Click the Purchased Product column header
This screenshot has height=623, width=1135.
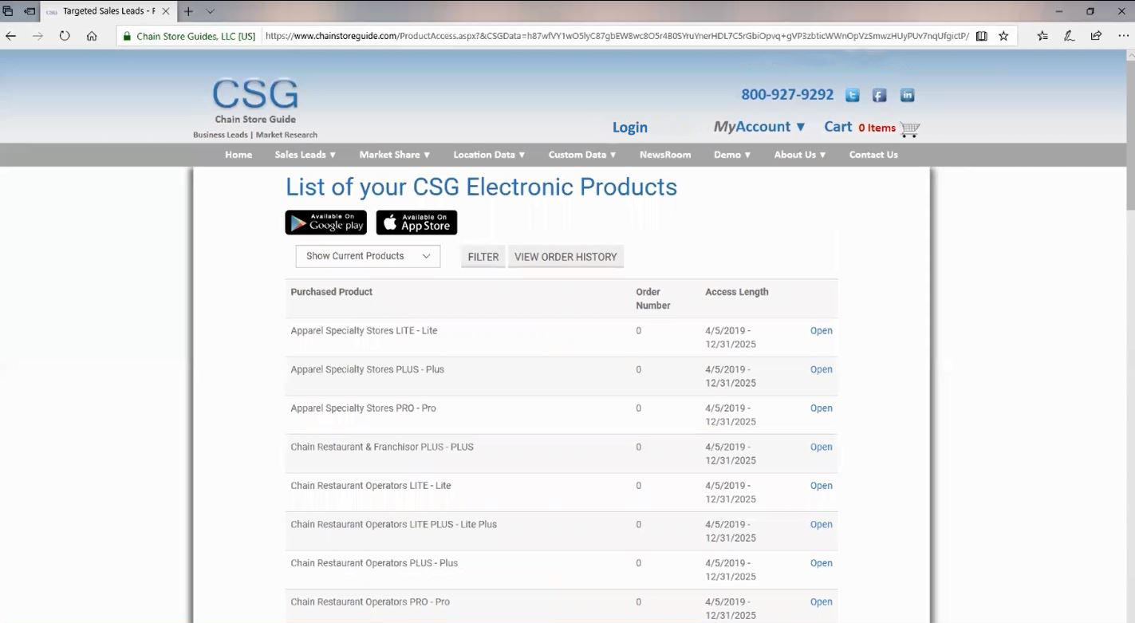pyautogui.click(x=332, y=292)
